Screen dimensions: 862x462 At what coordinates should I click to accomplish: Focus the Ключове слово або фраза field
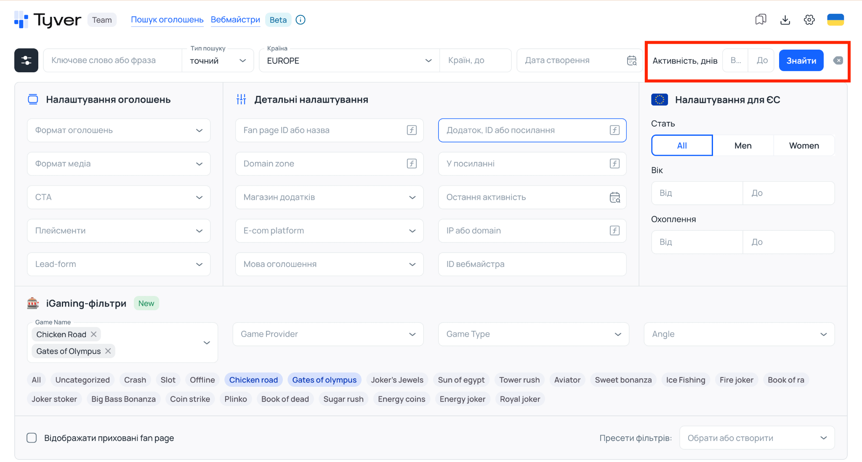point(113,61)
